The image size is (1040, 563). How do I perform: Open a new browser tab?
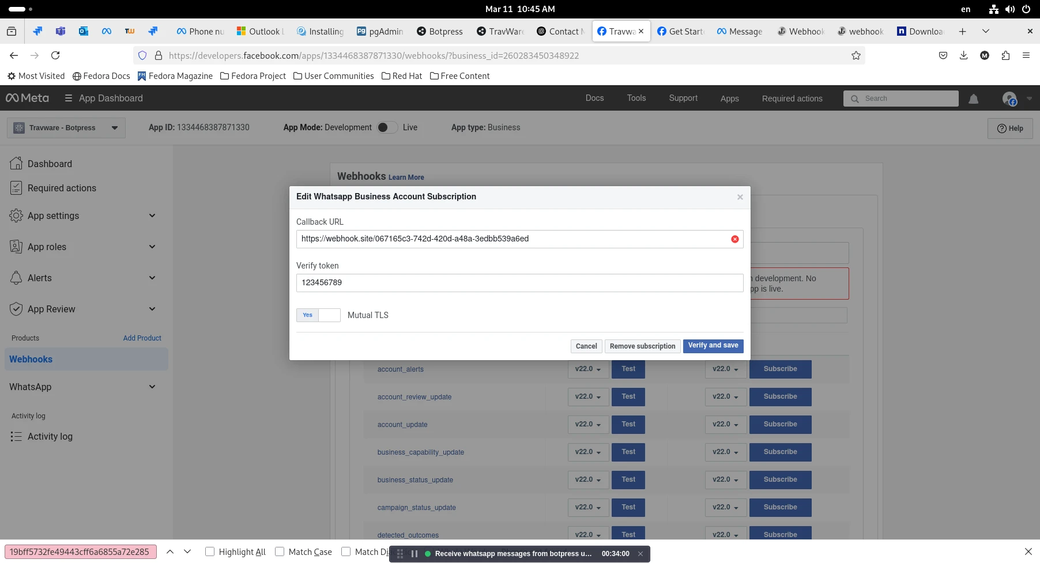(x=962, y=31)
